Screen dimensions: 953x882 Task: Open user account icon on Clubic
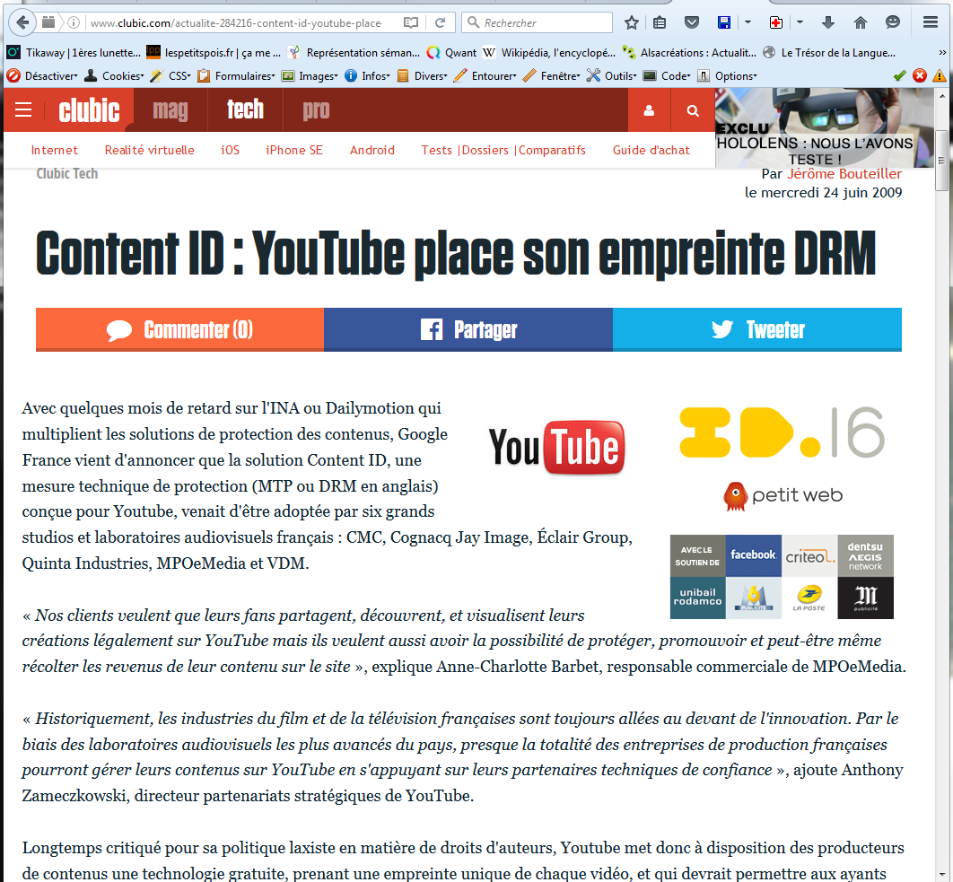649,110
